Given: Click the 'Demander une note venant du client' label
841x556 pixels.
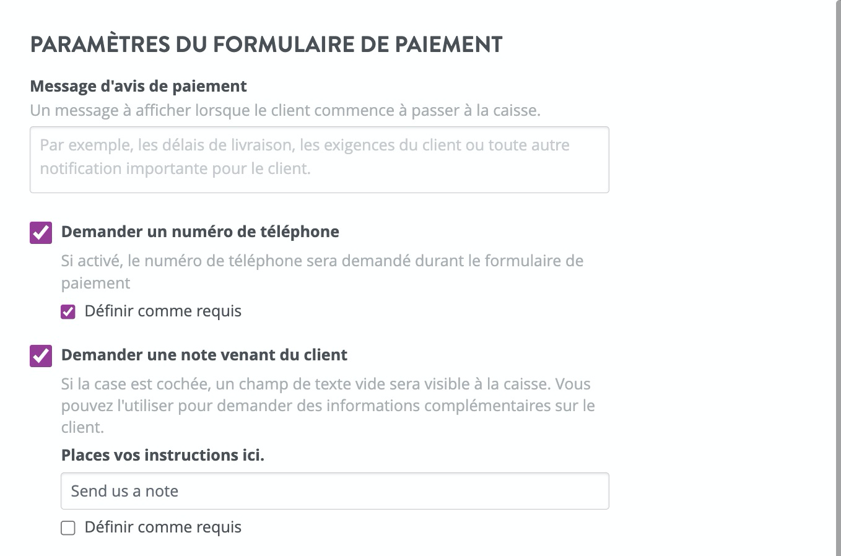Looking at the screenshot, I should (204, 354).
